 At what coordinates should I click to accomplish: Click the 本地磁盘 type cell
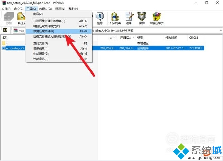[143, 43]
